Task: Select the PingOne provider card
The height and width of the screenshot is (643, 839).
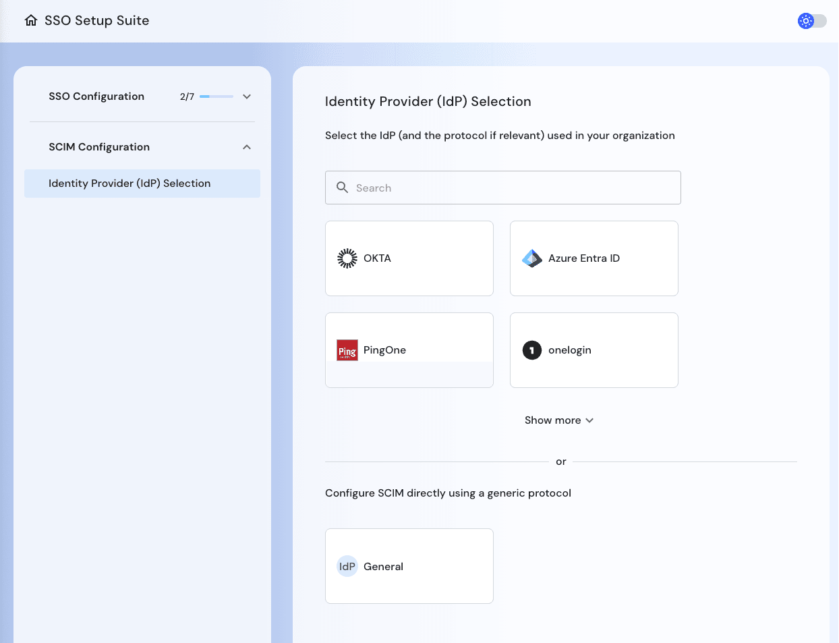Action: (x=409, y=350)
